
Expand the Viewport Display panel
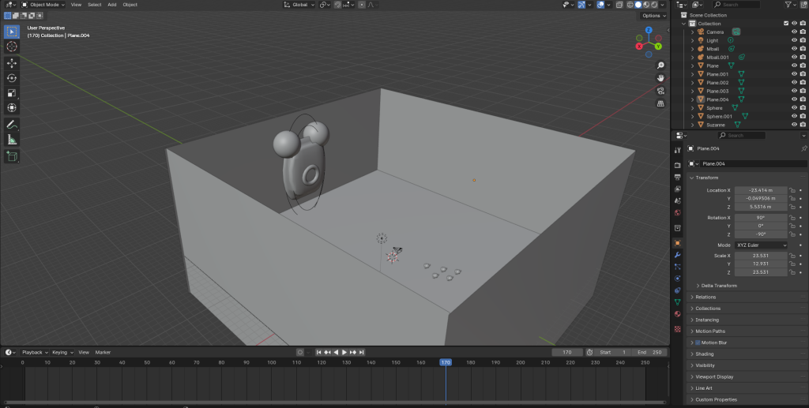click(x=714, y=376)
